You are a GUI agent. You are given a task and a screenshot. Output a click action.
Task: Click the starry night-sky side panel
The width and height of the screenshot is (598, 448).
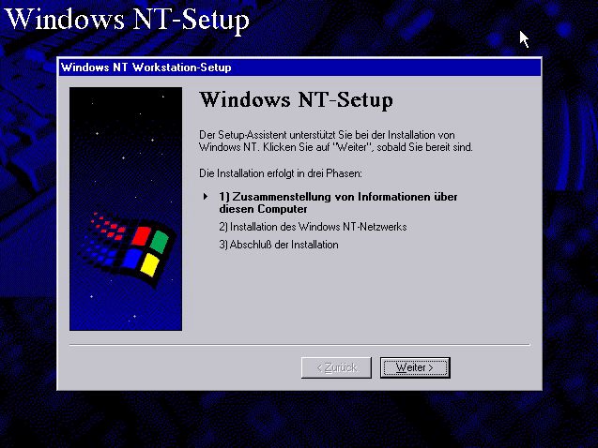125,141
